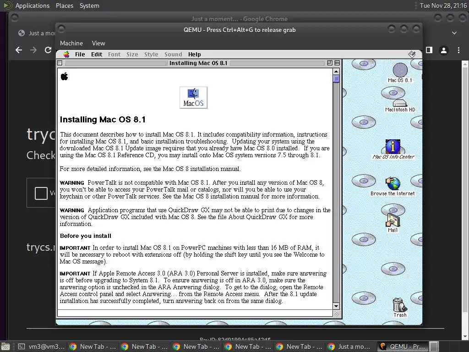Click the grow box at window bottom corner

(x=336, y=313)
